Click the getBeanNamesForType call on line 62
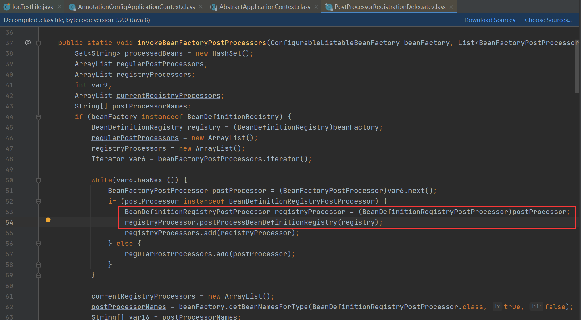The height and width of the screenshot is (320, 581). [268, 307]
